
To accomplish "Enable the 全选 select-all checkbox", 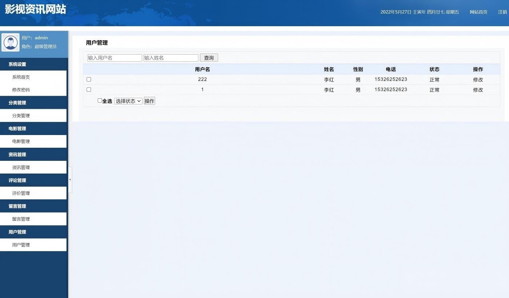I will (100, 100).
